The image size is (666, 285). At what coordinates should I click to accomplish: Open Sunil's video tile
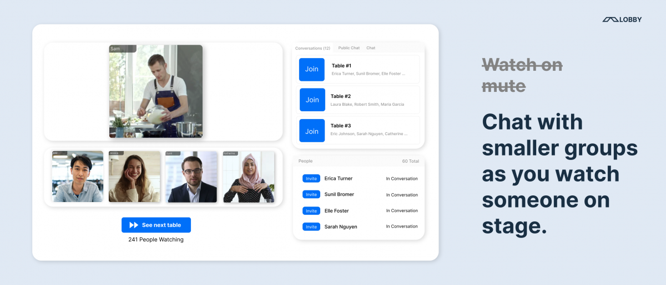click(x=191, y=177)
